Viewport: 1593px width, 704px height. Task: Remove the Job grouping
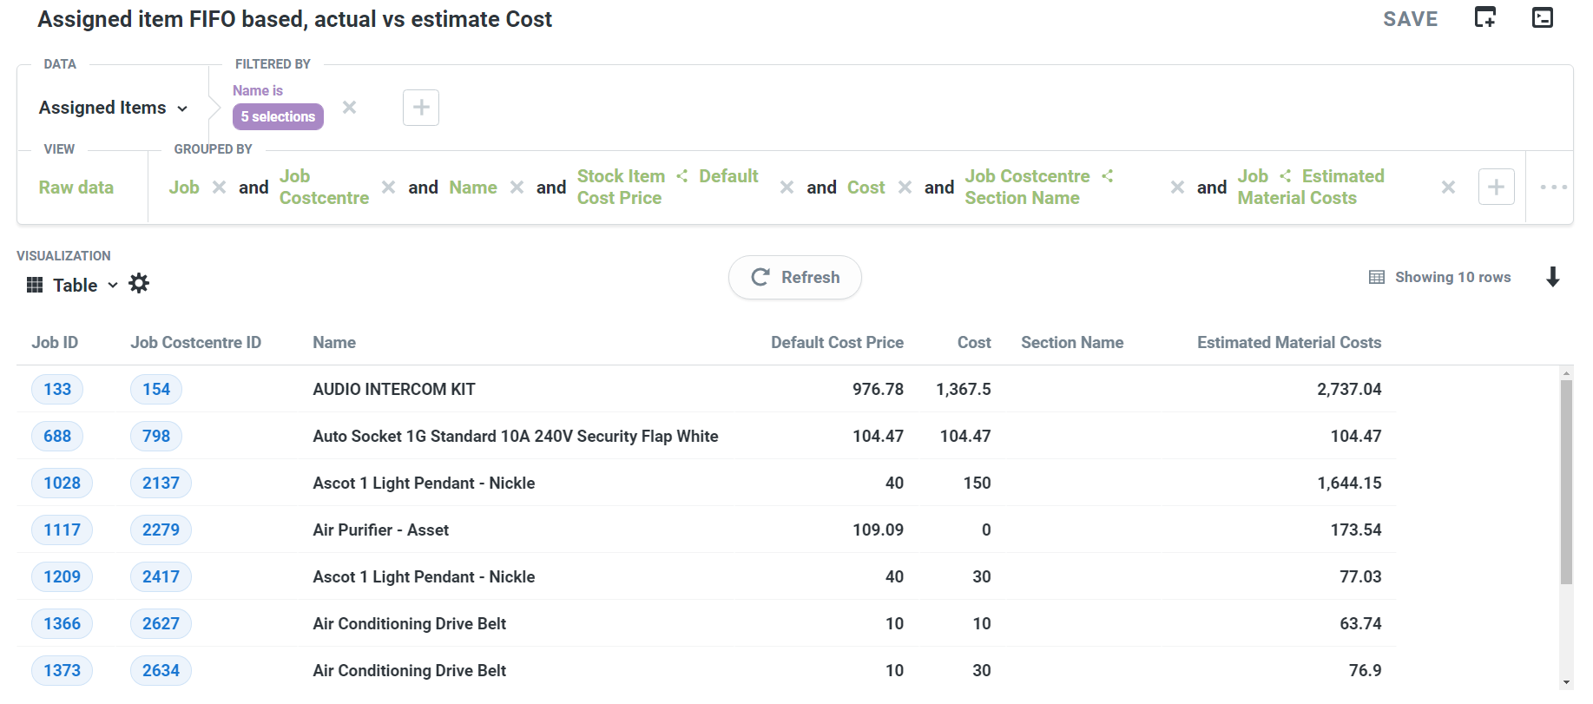(x=220, y=188)
